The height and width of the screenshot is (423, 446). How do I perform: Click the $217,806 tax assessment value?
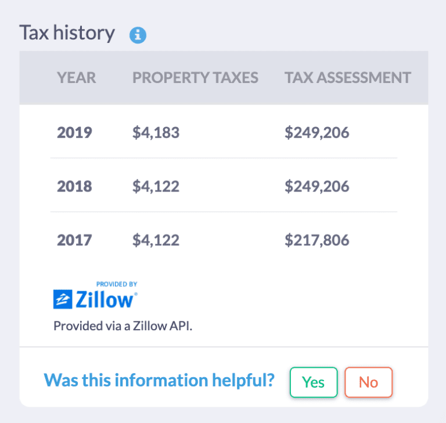316,240
